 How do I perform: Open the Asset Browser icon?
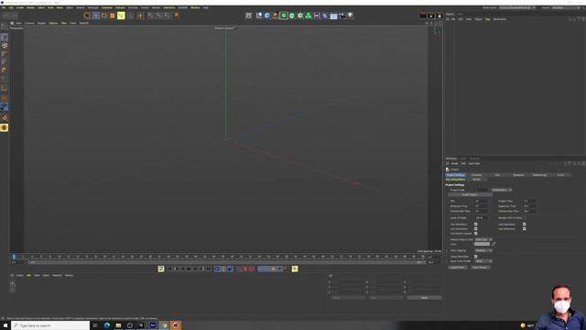click(248, 16)
